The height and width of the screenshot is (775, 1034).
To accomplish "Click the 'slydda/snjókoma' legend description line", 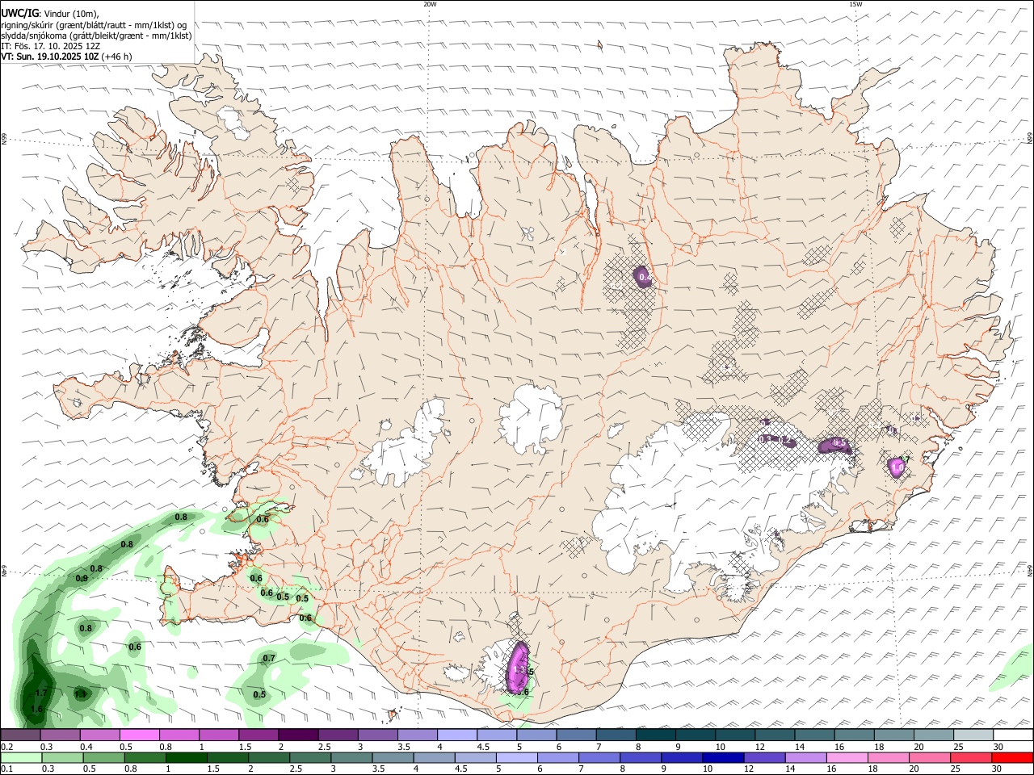I will [96, 36].
